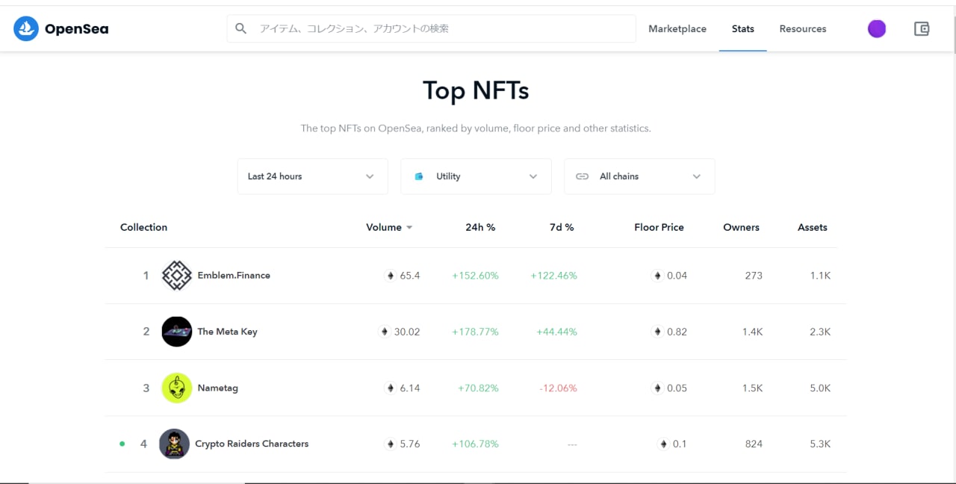The image size is (956, 484).
Task: Click the -12.06% 7d change value
Action: pyautogui.click(x=558, y=388)
